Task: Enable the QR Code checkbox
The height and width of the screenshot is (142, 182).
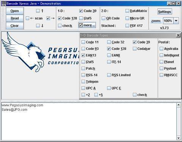Action: [104, 18]
